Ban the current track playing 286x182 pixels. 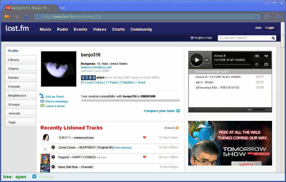coord(257,64)
